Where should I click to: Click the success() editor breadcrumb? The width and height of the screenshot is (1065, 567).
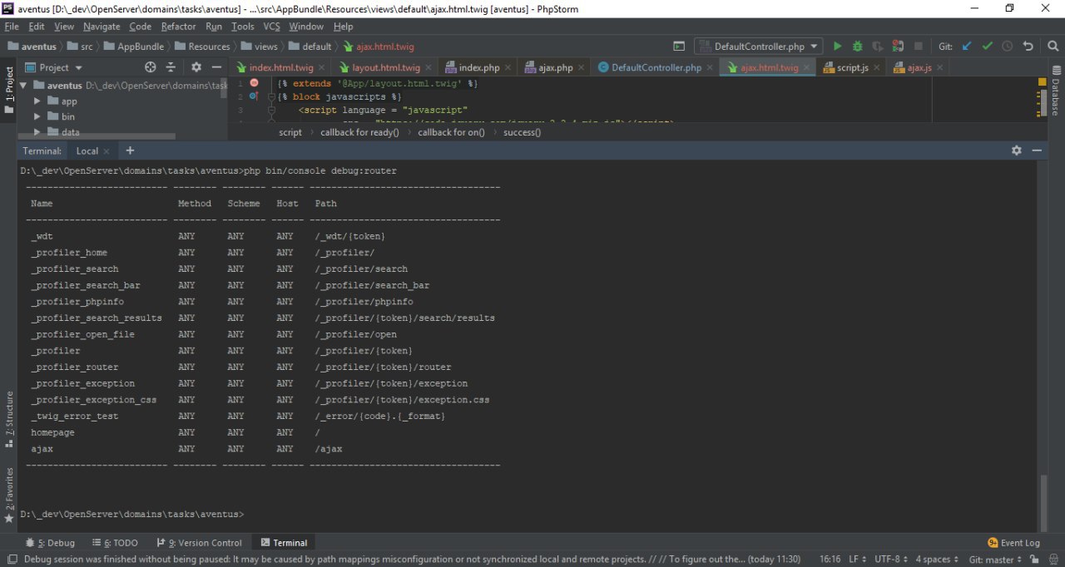click(522, 132)
